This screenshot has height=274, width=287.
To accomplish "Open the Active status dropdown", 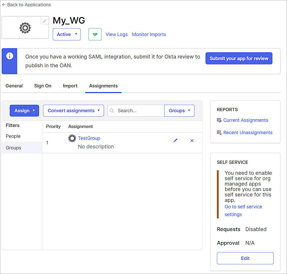I will (67, 34).
